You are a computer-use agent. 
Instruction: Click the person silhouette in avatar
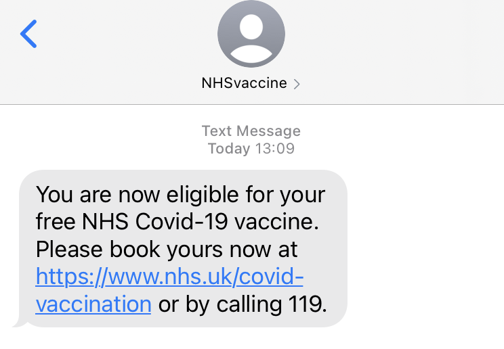(251, 37)
